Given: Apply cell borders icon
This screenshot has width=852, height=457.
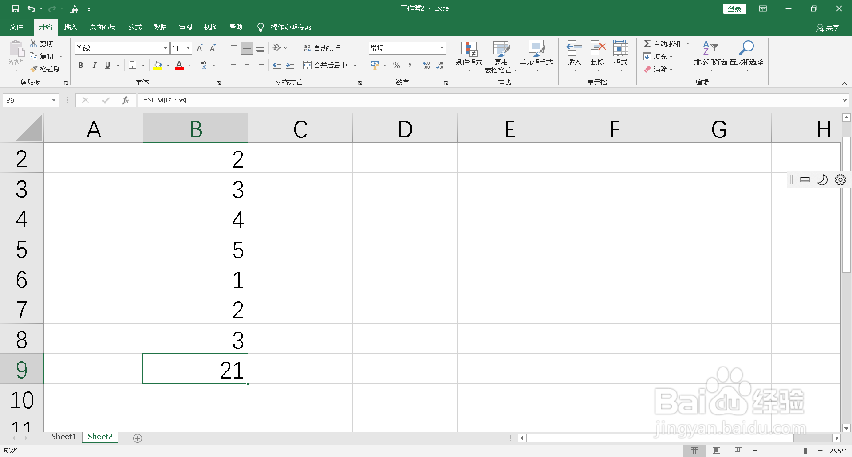Looking at the screenshot, I should tap(132, 66).
